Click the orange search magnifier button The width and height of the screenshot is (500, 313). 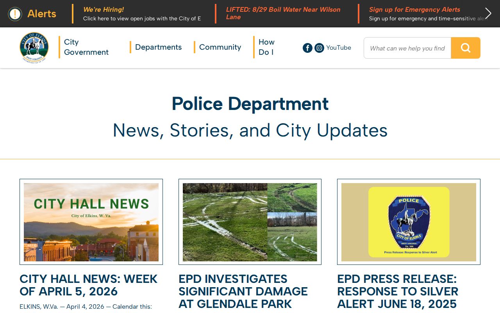466,48
